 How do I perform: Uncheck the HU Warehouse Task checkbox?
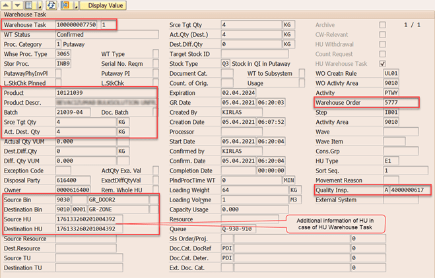click(x=382, y=63)
